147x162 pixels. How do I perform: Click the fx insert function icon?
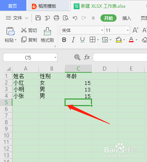(87, 57)
